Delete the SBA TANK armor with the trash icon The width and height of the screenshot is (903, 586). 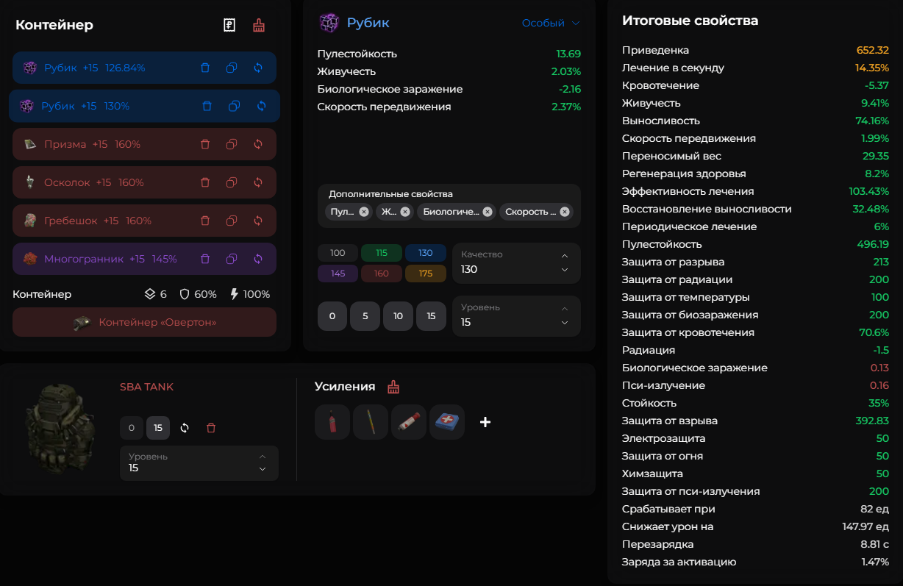[x=211, y=428]
